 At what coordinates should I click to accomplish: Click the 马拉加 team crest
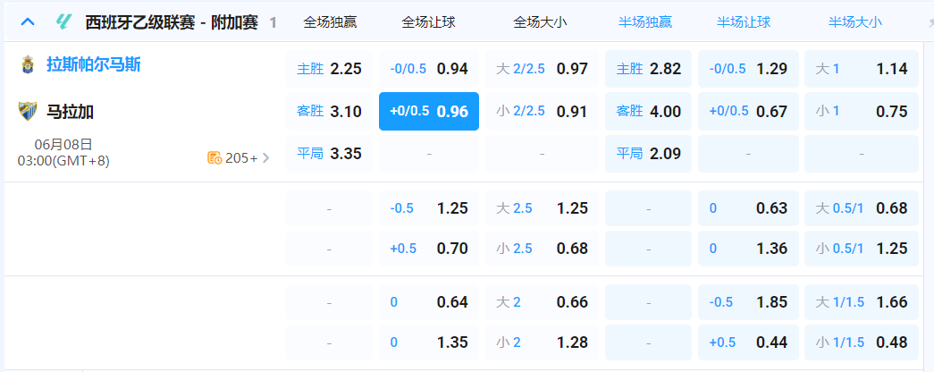click(28, 112)
